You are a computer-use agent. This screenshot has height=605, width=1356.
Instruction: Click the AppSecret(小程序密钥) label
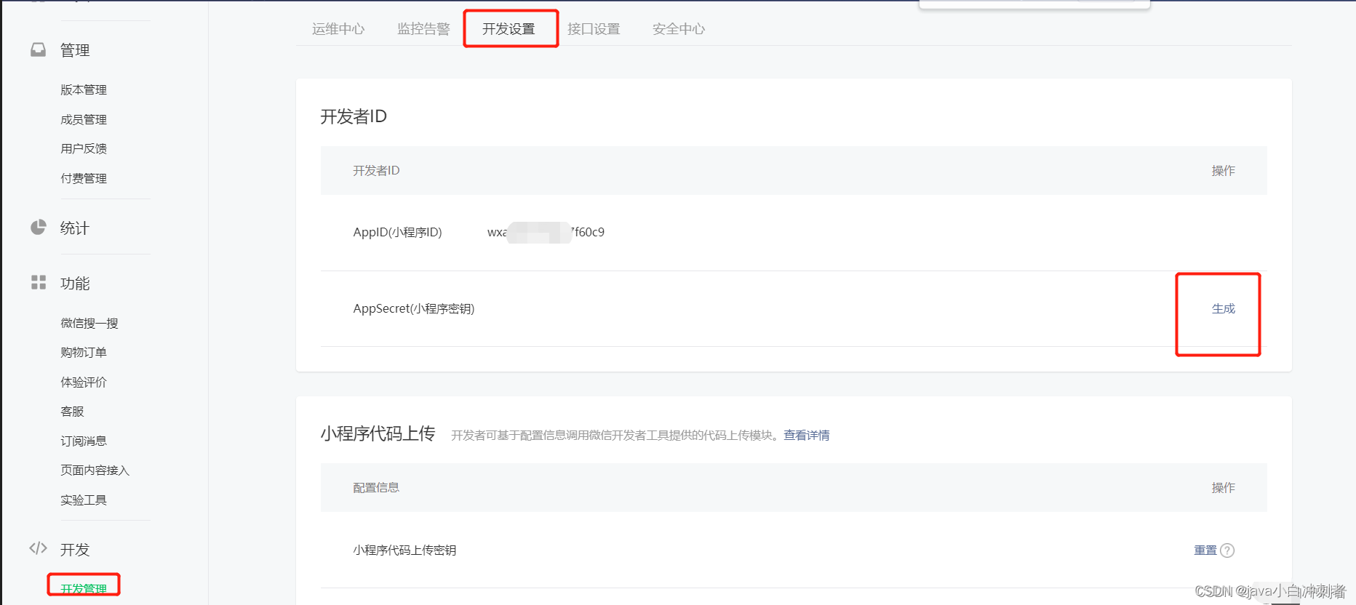coord(414,308)
